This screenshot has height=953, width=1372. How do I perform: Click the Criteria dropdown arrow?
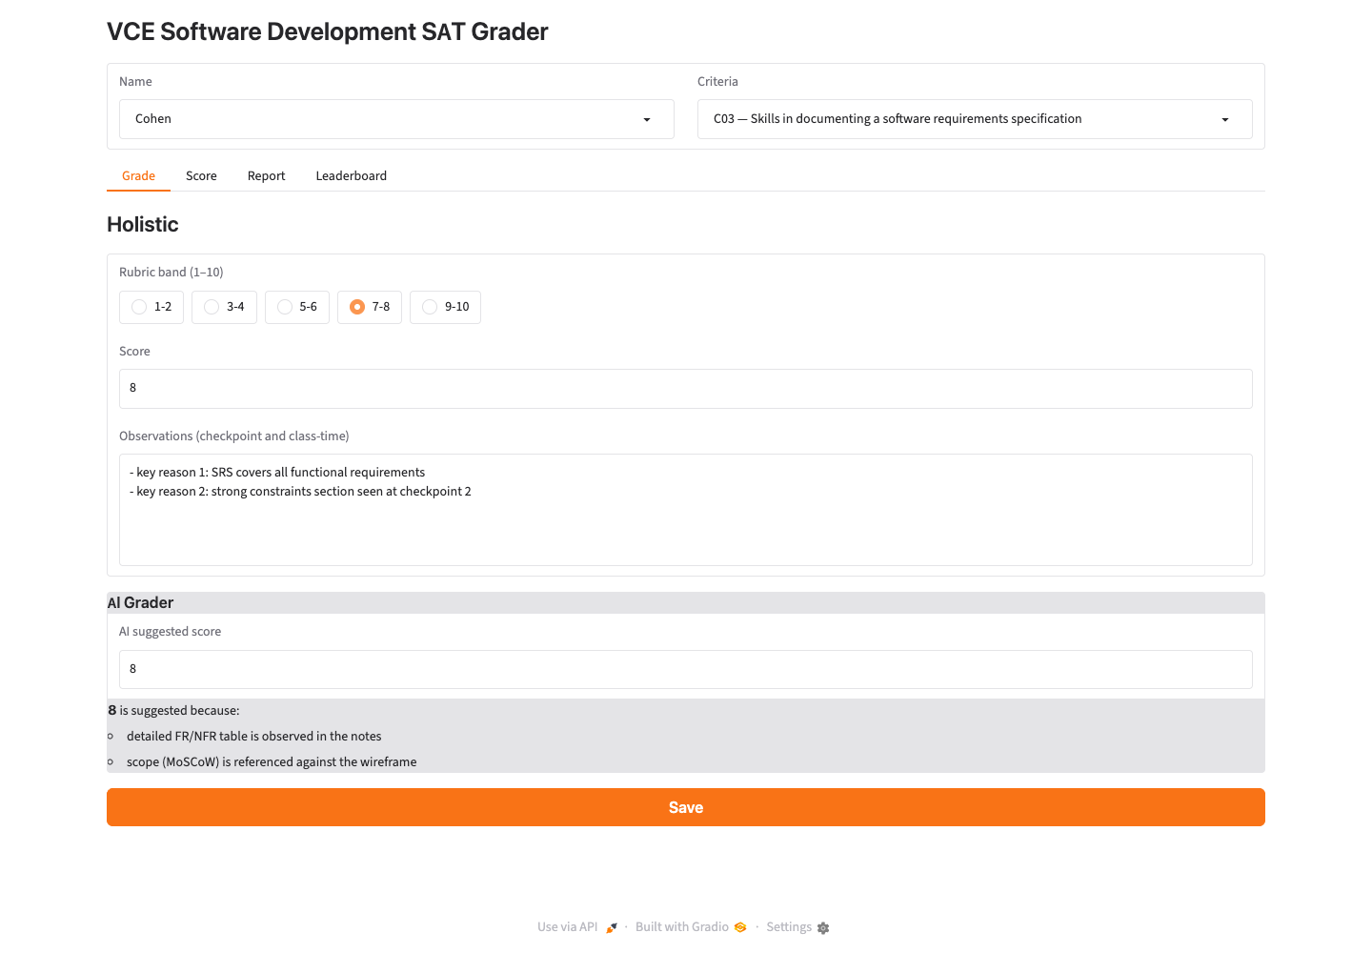point(1225,120)
